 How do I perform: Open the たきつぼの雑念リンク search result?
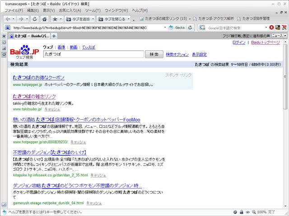pyautogui.click(x=34, y=96)
